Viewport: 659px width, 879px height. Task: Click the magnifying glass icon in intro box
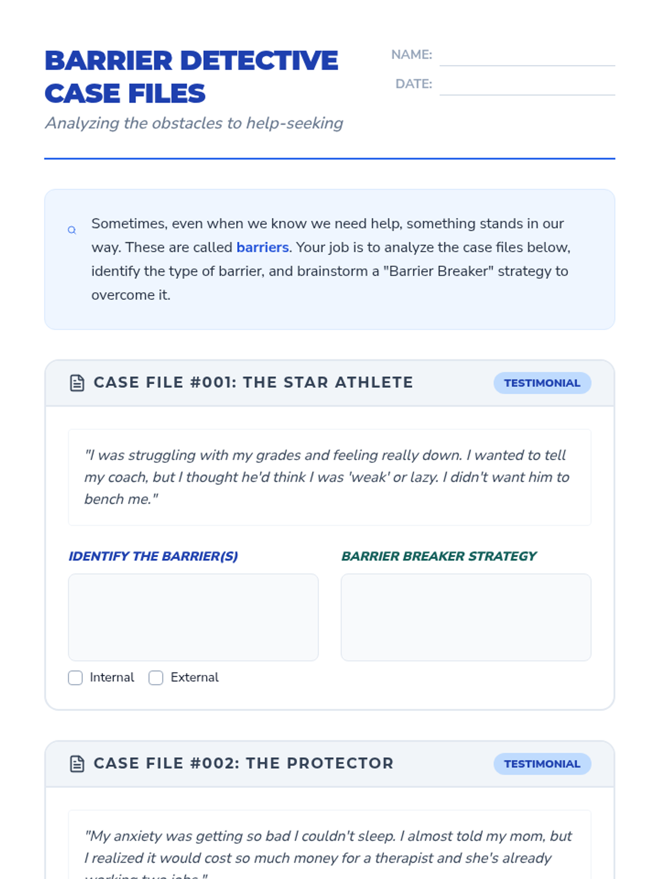pos(72,230)
